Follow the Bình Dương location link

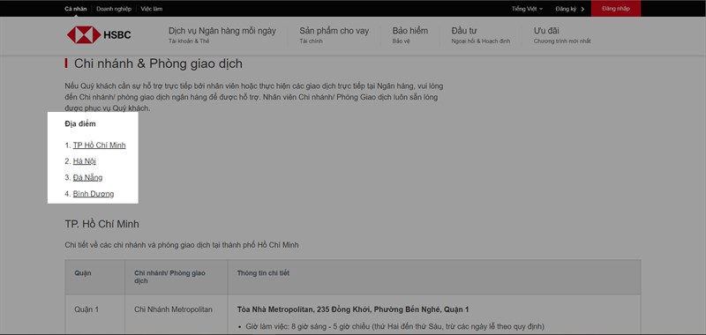[94, 194]
